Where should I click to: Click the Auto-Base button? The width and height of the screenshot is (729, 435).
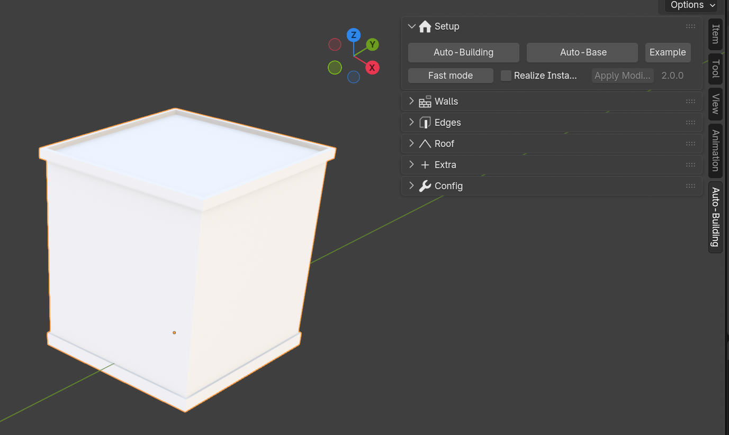pyautogui.click(x=582, y=52)
